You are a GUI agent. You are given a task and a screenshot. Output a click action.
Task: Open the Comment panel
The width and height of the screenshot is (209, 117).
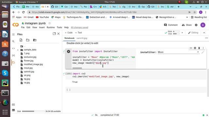171,25
